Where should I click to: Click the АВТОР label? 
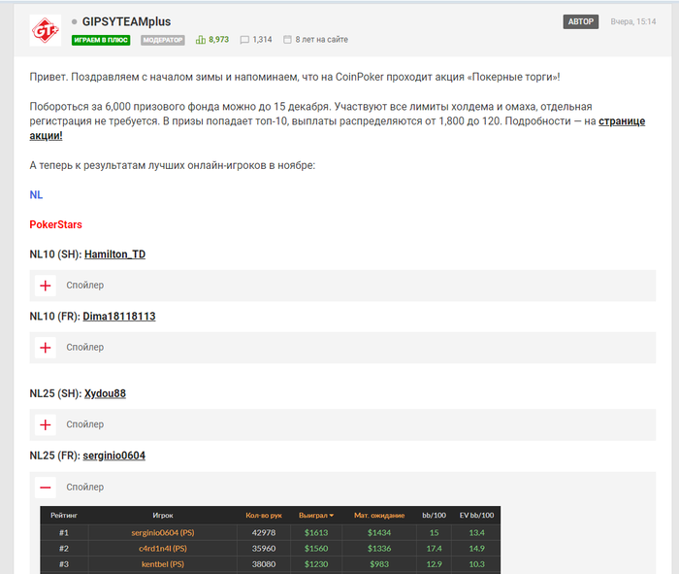click(x=581, y=21)
